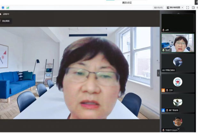Click the blue security shield icon
The image size is (198, 133).
coord(3,7)
